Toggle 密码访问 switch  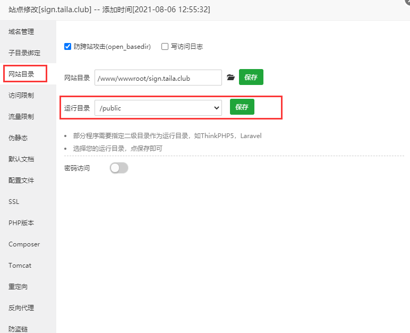(x=119, y=168)
